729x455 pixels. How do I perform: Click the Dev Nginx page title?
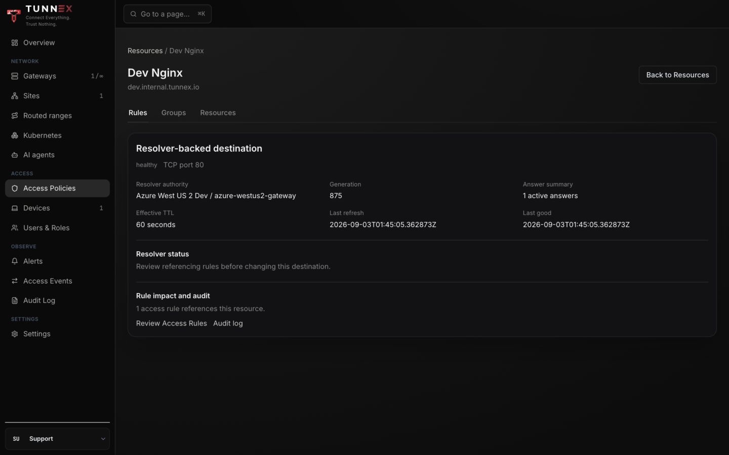pos(155,73)
